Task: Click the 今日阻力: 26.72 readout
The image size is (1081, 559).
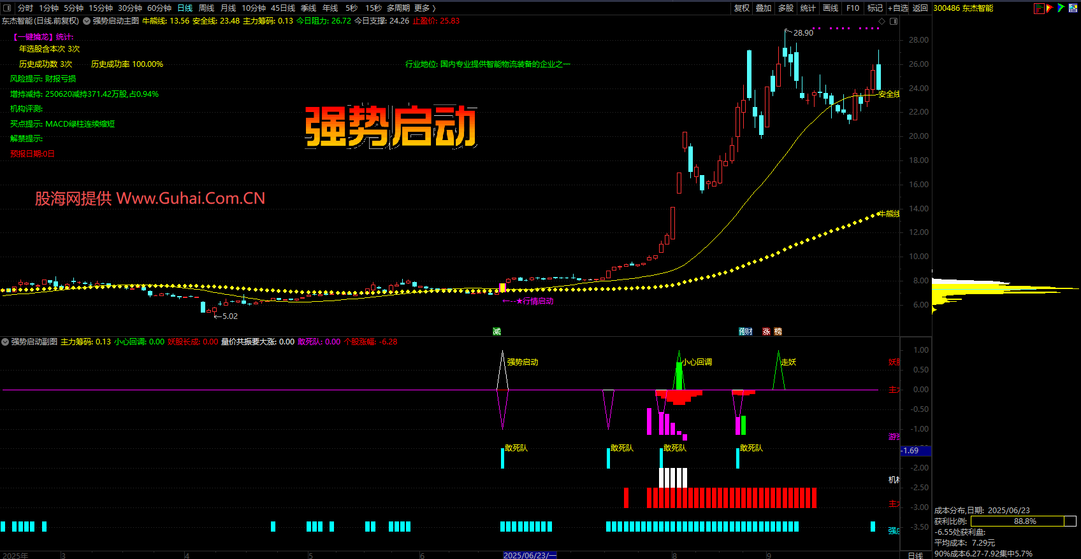Action: 324,21
